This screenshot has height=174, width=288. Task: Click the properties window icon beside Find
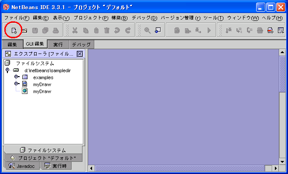pyautogui.click(x=158, y=30)
